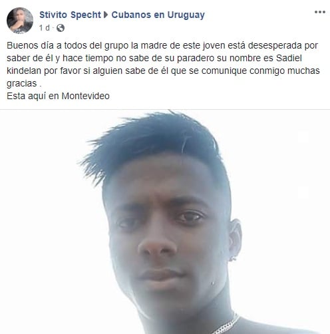Open the Cubanos en Uruguay group
Screen dimensions: 330x334
158,15
